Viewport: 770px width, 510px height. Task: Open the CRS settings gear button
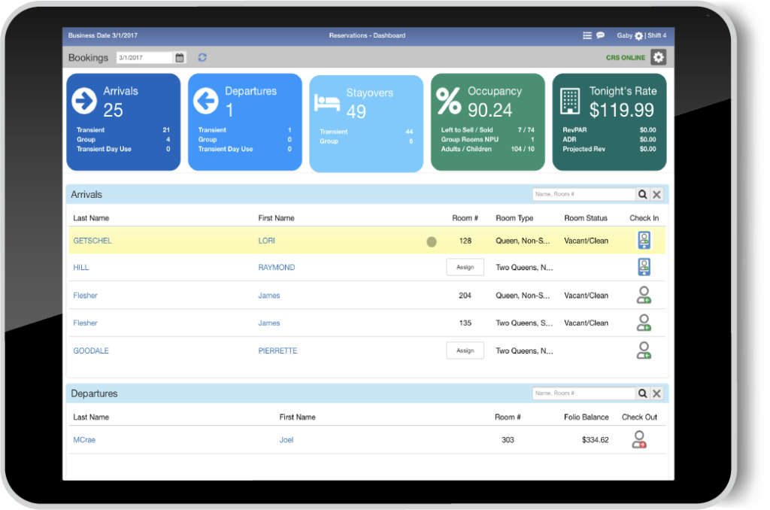click(x=658, y=57)
